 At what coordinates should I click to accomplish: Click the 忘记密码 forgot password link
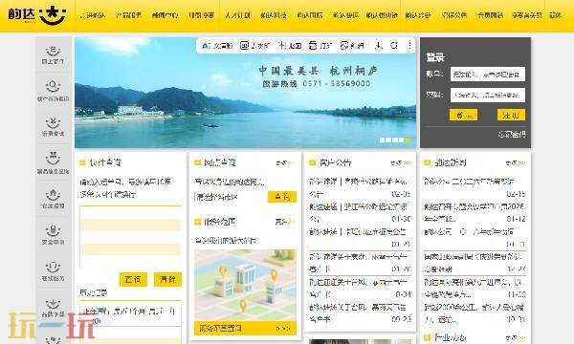512,134
